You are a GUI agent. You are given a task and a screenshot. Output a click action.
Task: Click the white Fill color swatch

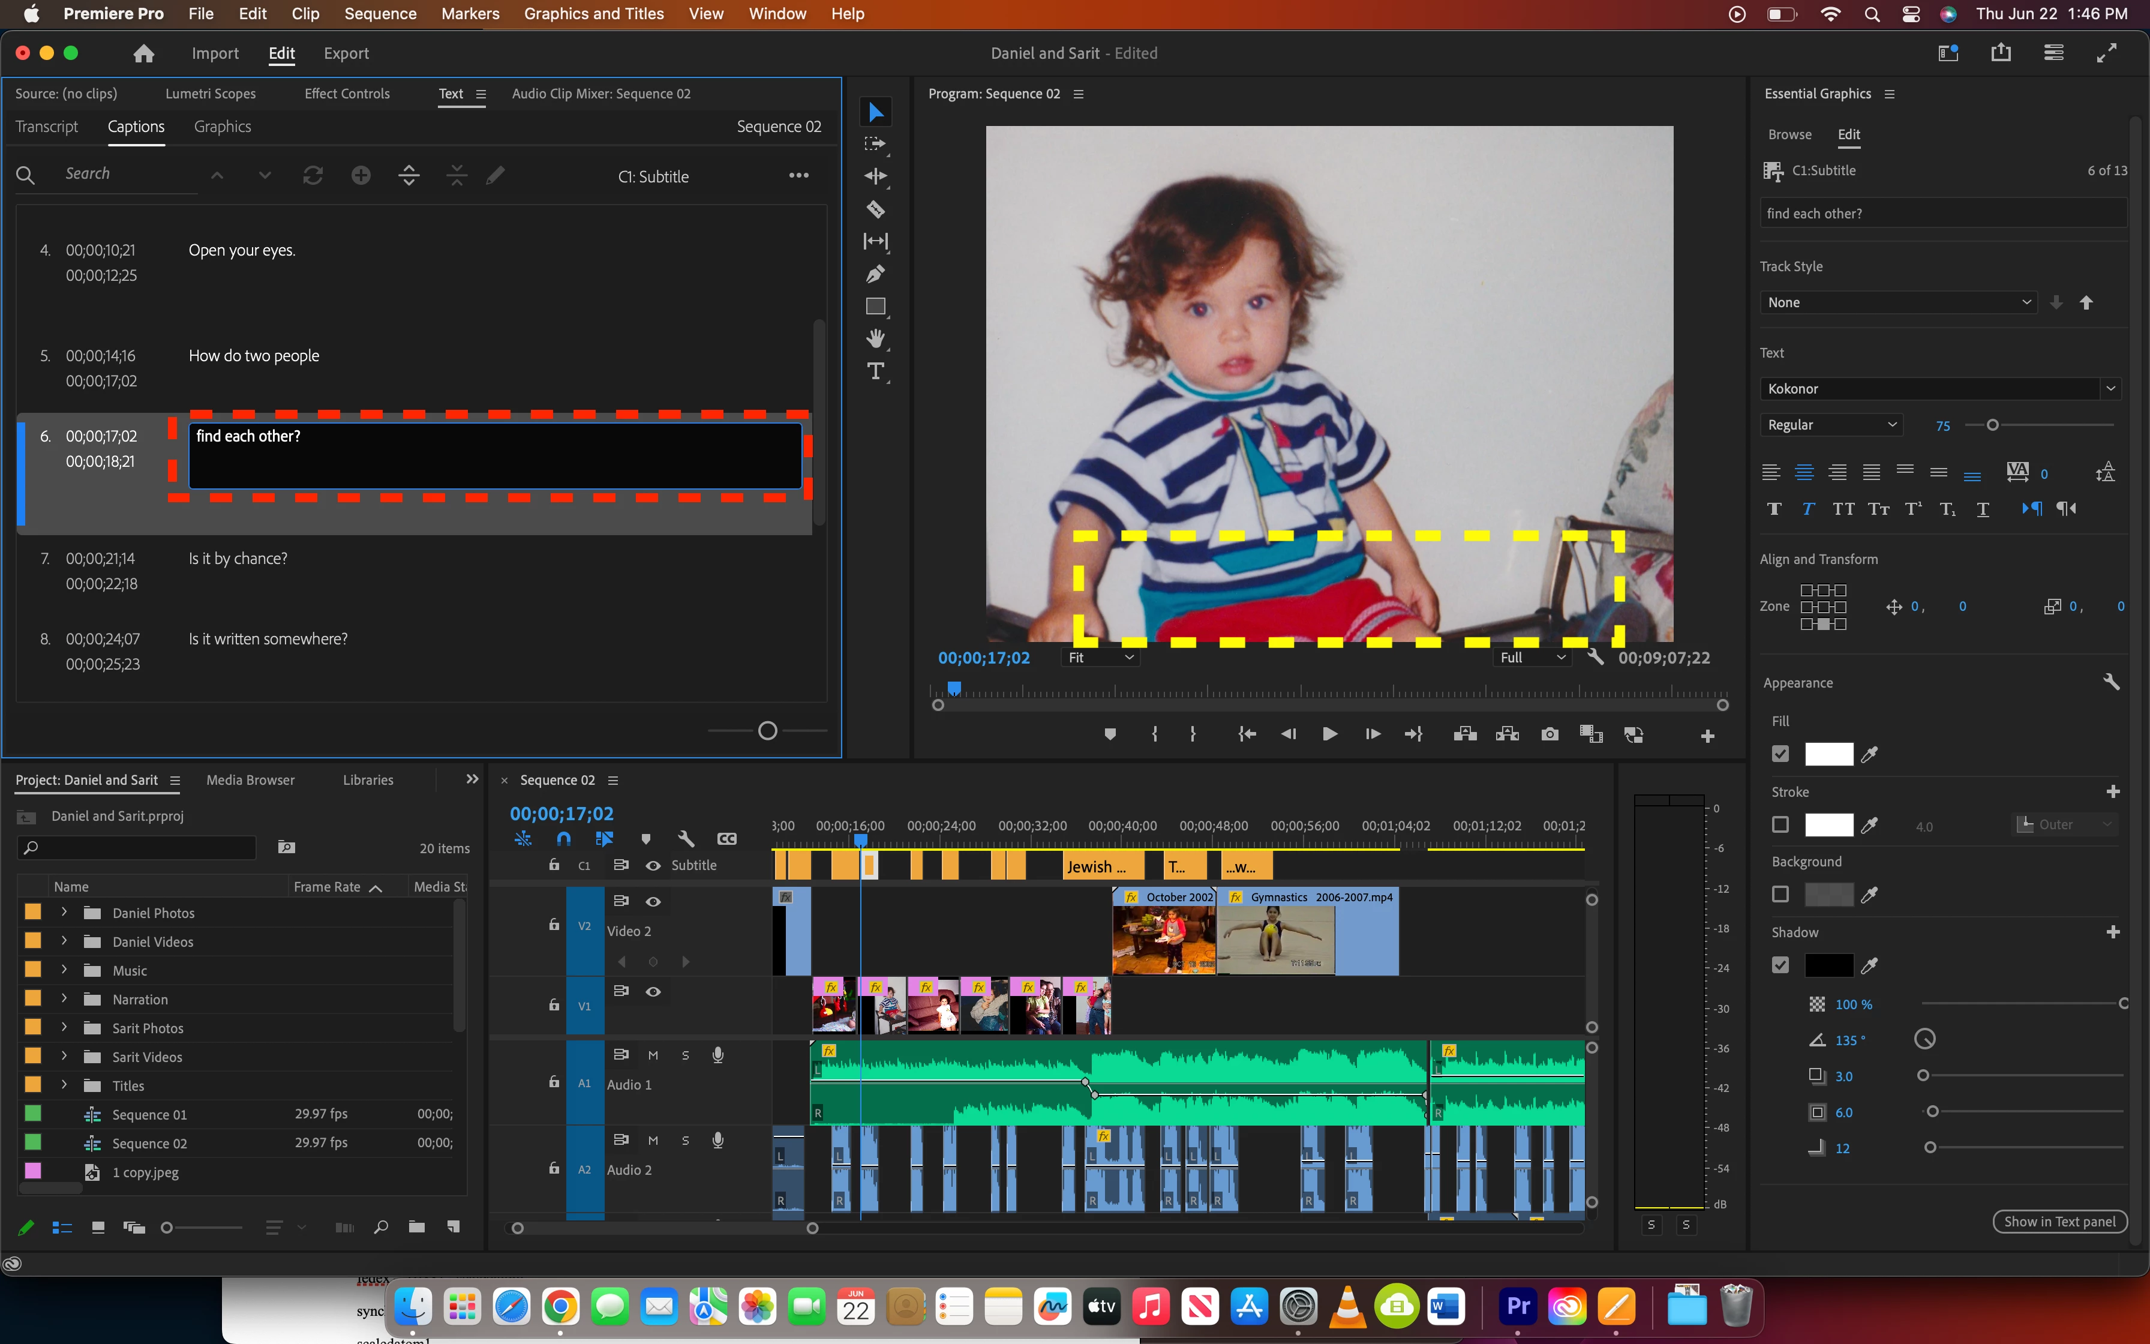point(1828,754)
